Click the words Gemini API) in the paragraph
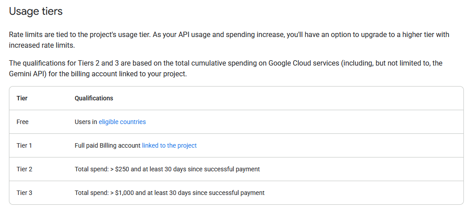Screen dimensions: 467x207 pos(28,74)
